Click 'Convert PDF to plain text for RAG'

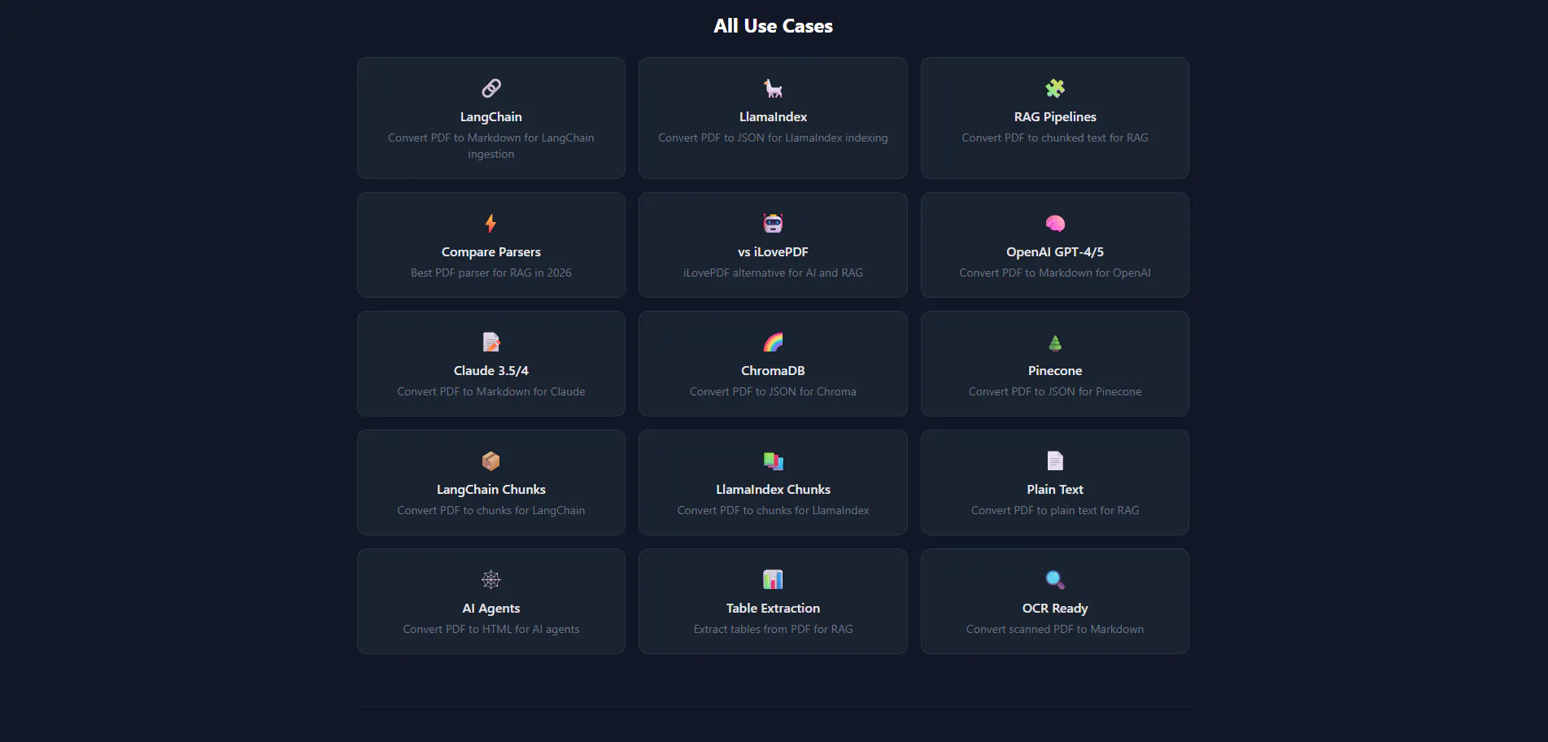(1055, 511)
